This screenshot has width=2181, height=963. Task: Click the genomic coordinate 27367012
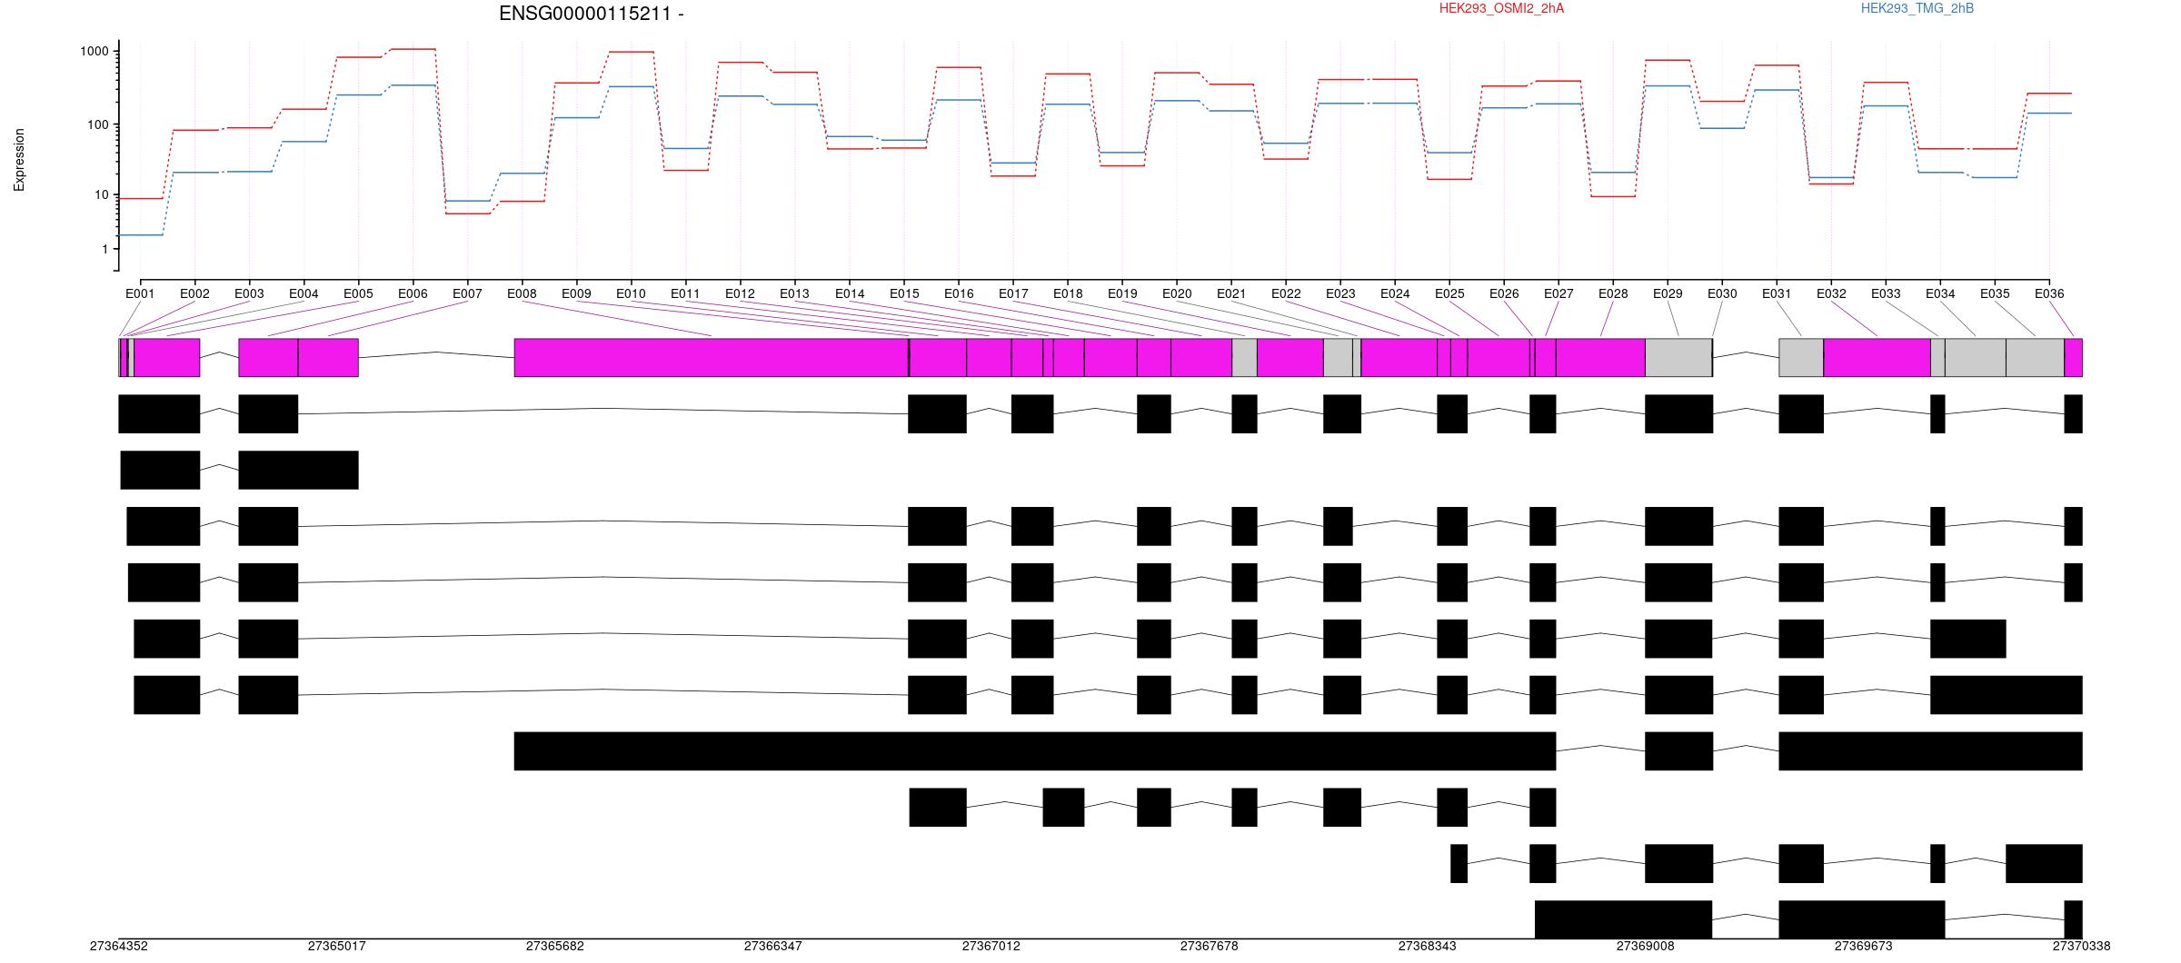click(991, 946)
